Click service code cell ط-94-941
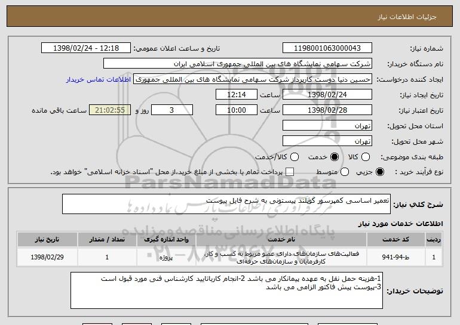The image size is (460, 325). (x=395, y=257)
